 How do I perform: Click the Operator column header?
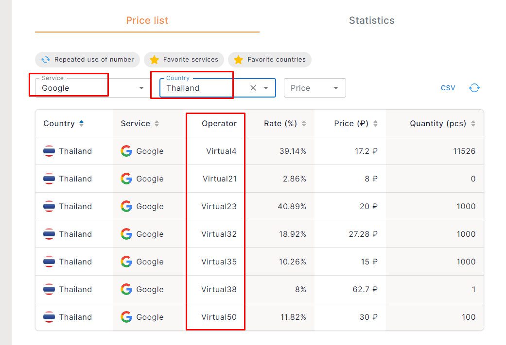click(219, 123)
